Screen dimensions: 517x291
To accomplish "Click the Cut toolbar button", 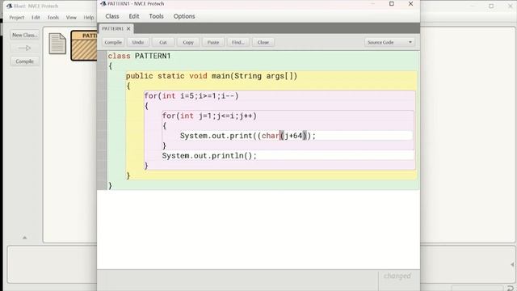I will click(163, 42).
